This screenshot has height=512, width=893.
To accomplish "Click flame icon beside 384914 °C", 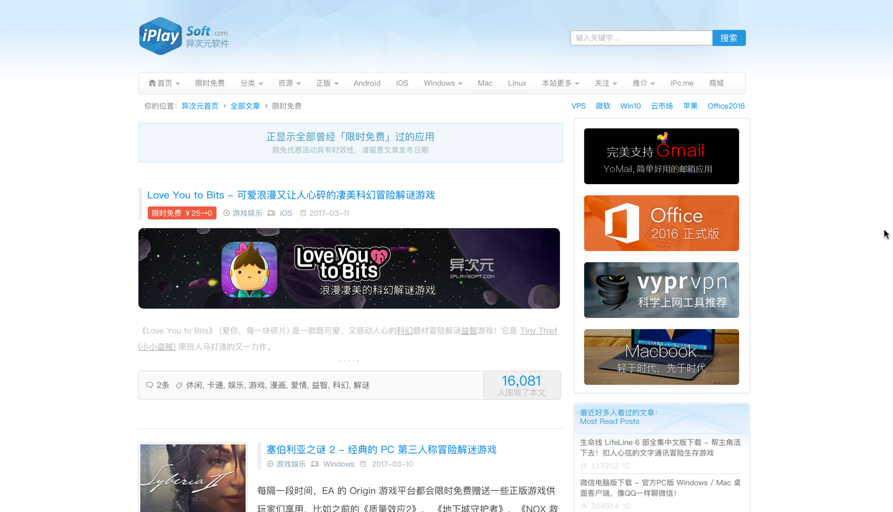I will [x=584, y=506].
